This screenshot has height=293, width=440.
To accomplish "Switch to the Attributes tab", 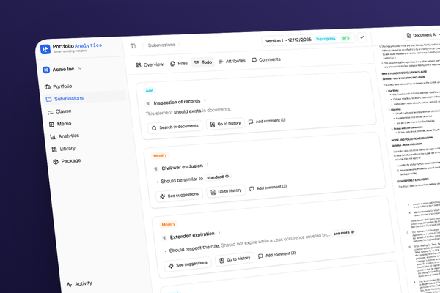I will tap(232, 61).
